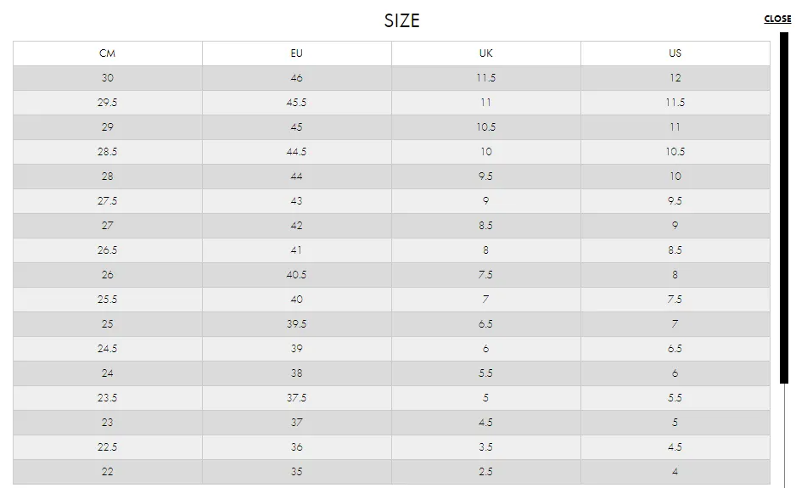
Task: Click the SIZE heading title
Action: pos(401,20)
